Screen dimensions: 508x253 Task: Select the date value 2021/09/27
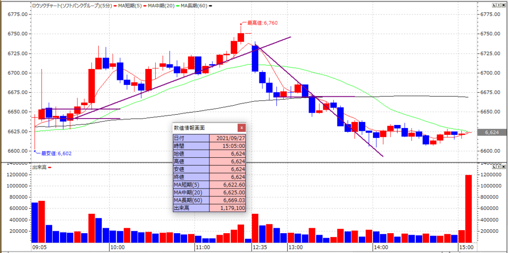[x=227, y=138]
